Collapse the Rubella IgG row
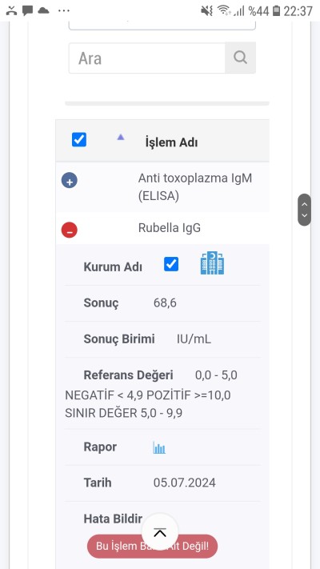320x569 pixels. click(70, 230)
